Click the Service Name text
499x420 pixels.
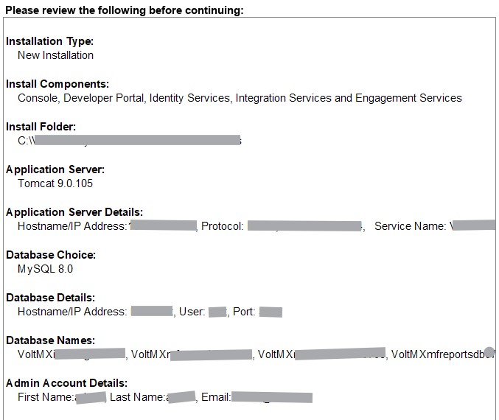410,226
